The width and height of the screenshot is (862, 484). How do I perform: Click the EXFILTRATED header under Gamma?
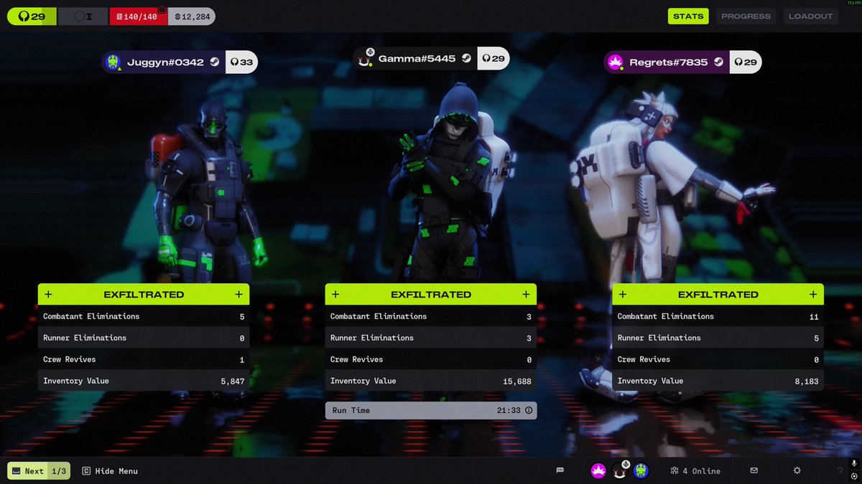coord(431,294)
